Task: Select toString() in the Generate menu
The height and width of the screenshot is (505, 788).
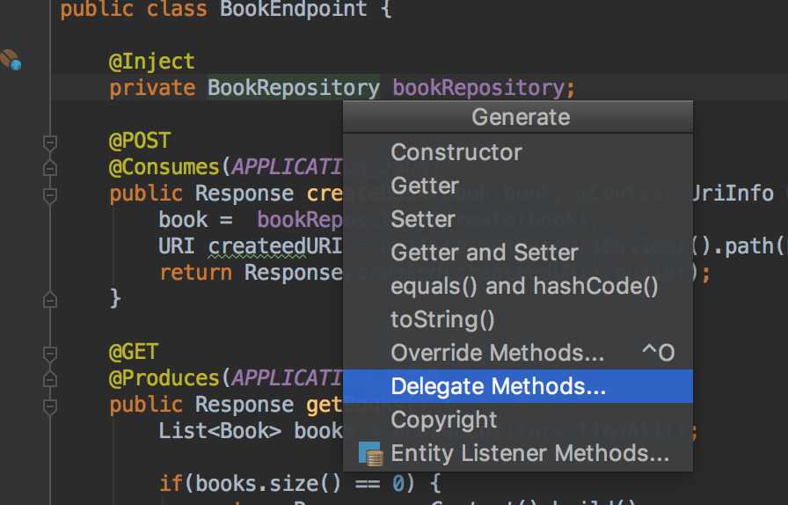Action: tap(518, 319)
